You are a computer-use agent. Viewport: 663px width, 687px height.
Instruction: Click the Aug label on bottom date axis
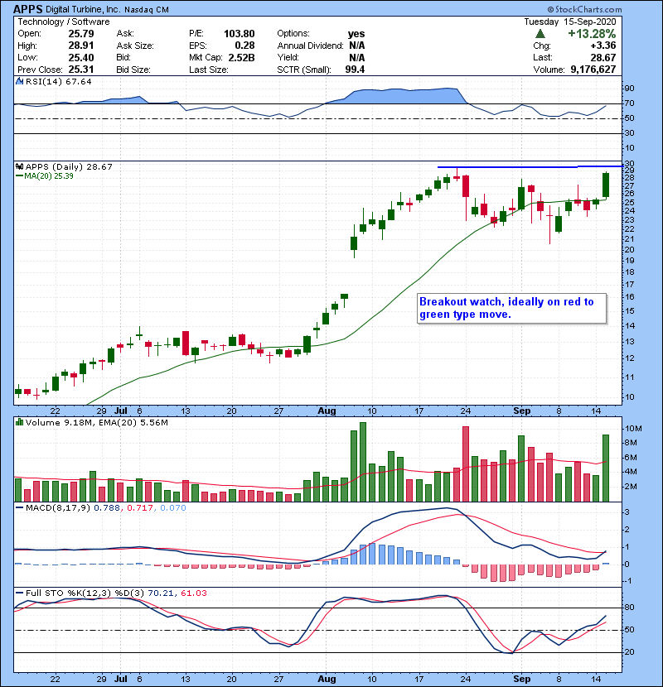[x=327, y=679]
